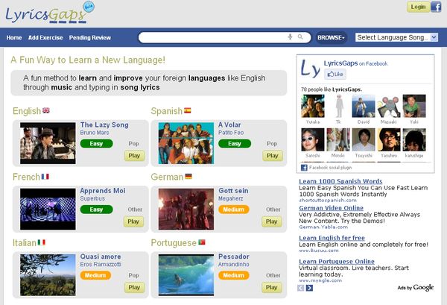Open The Lazy Song title link

click(104, 125)
